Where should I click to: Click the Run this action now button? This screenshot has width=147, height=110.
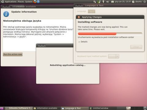click(13, 54)
